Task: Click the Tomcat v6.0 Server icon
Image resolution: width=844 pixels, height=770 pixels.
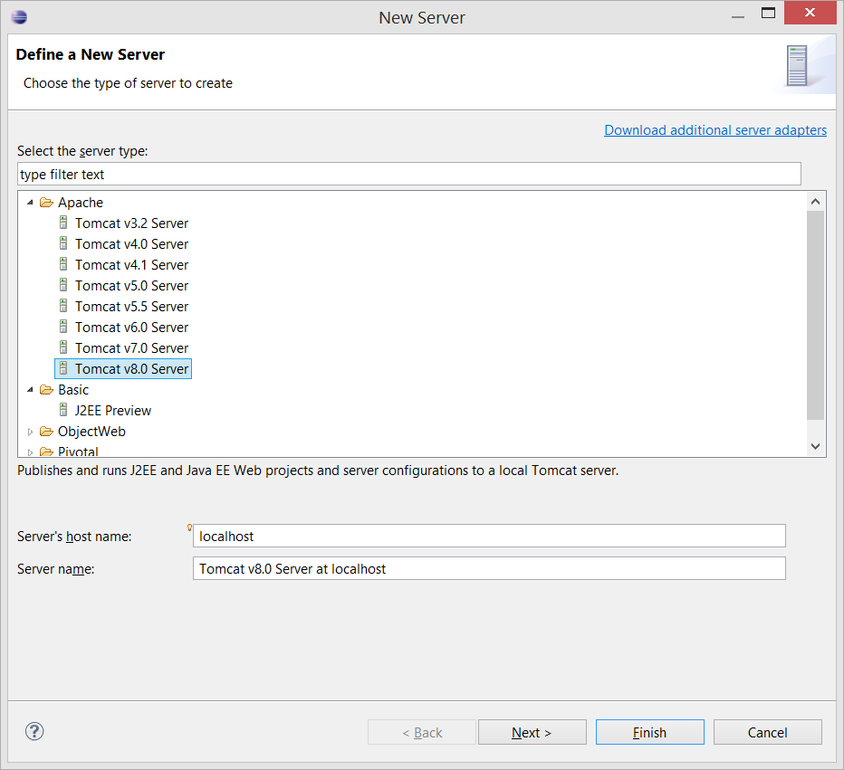Action: pos(63,327)
